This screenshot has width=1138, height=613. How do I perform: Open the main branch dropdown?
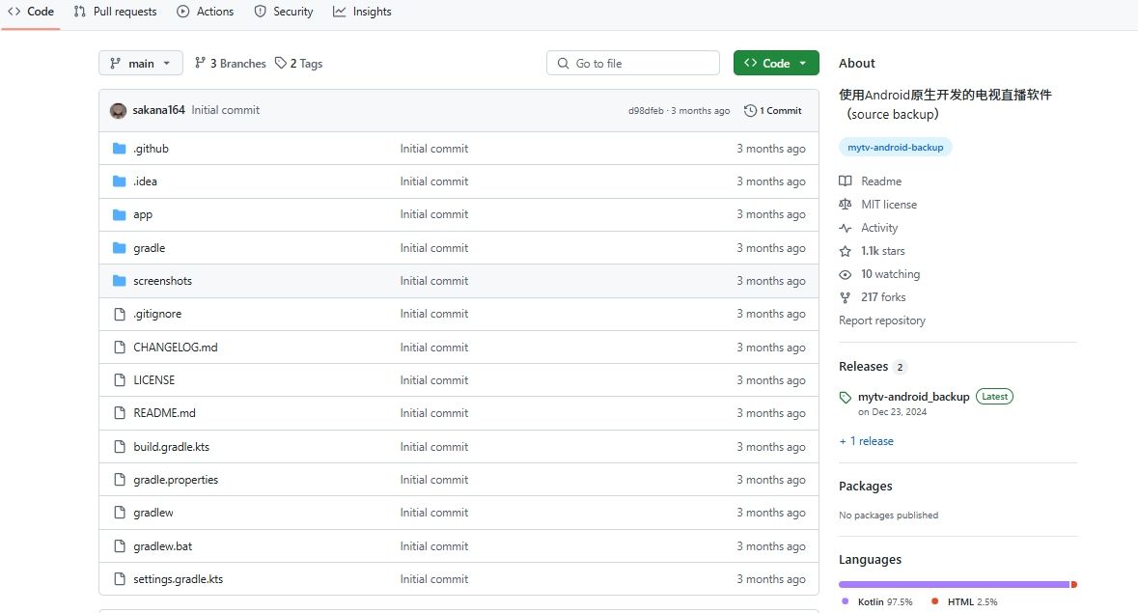tap(141, 64)
